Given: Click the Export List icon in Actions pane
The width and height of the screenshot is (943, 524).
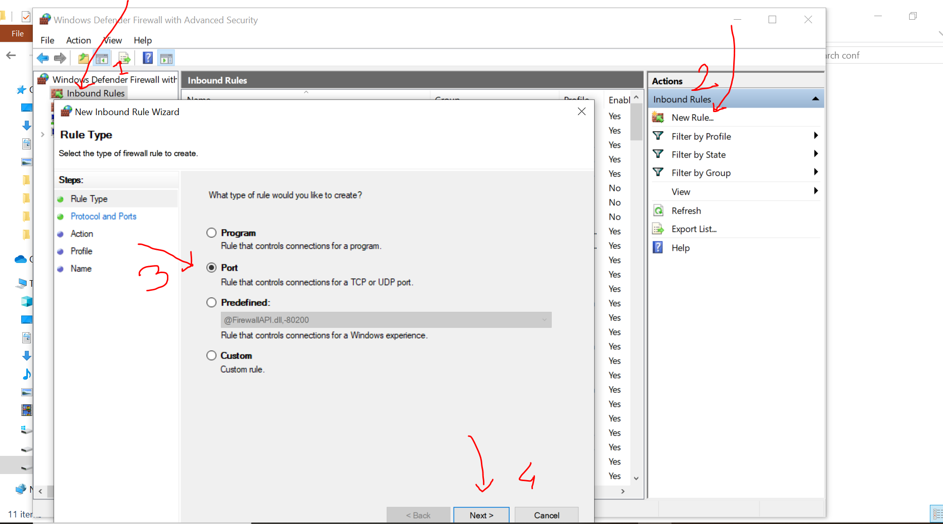Looking at the screenshot, I should pos(658,229).
